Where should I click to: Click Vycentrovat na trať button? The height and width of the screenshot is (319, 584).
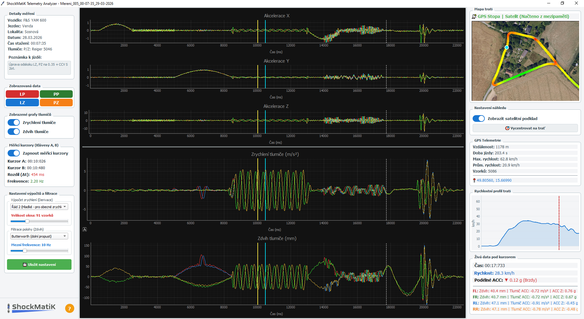[x=525, y=128]
